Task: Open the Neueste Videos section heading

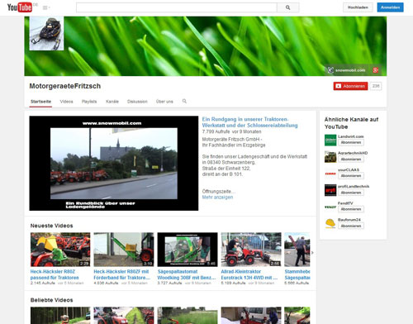Action: click(51, 226)
